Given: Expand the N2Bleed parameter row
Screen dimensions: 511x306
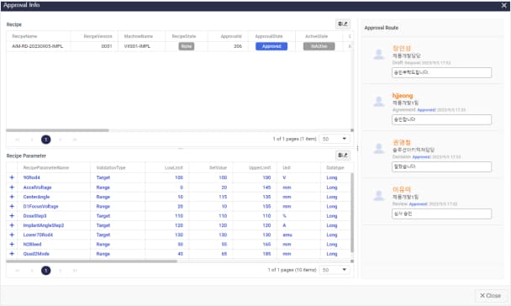Looking at the screenshot, I should click(12, 244).
